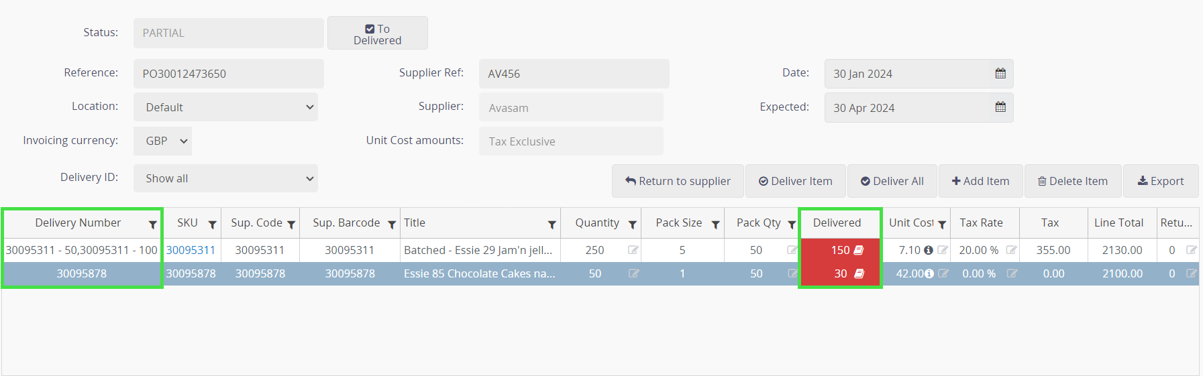Screen dimensions: 1203x376
Task: Click filter icon on Delivery Number column
Action: 153,225
